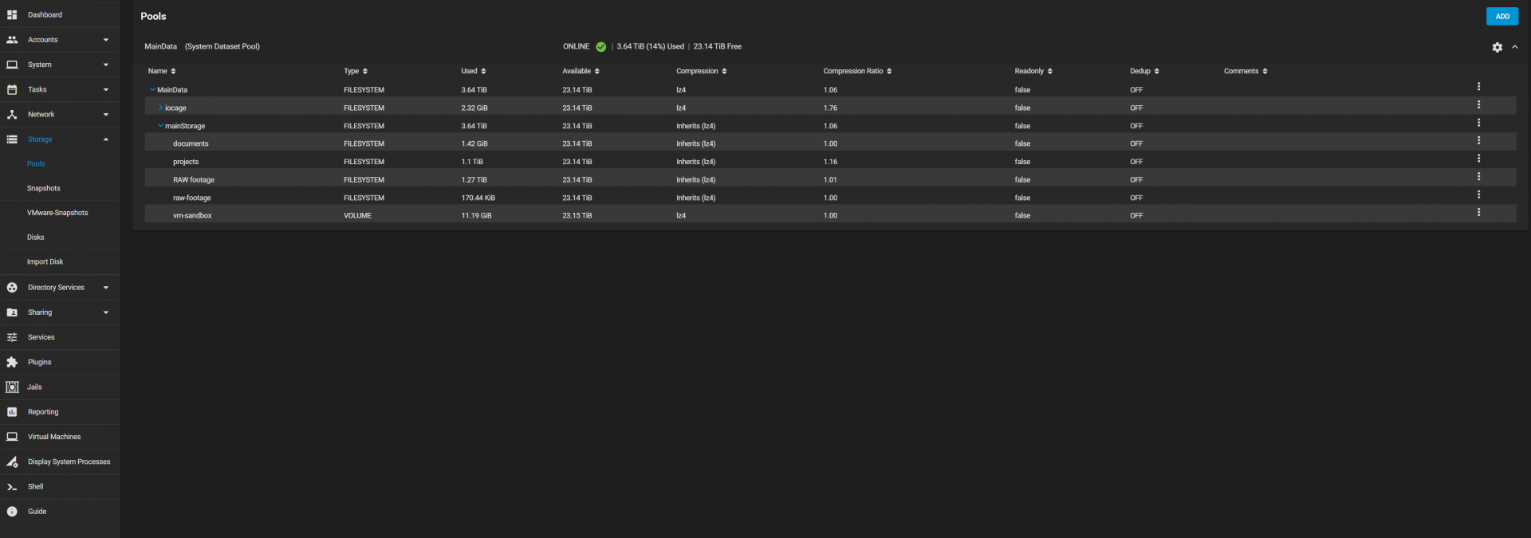Expand the Tasks menu arrow
1531x538 pixels.
tap(106, 89)
